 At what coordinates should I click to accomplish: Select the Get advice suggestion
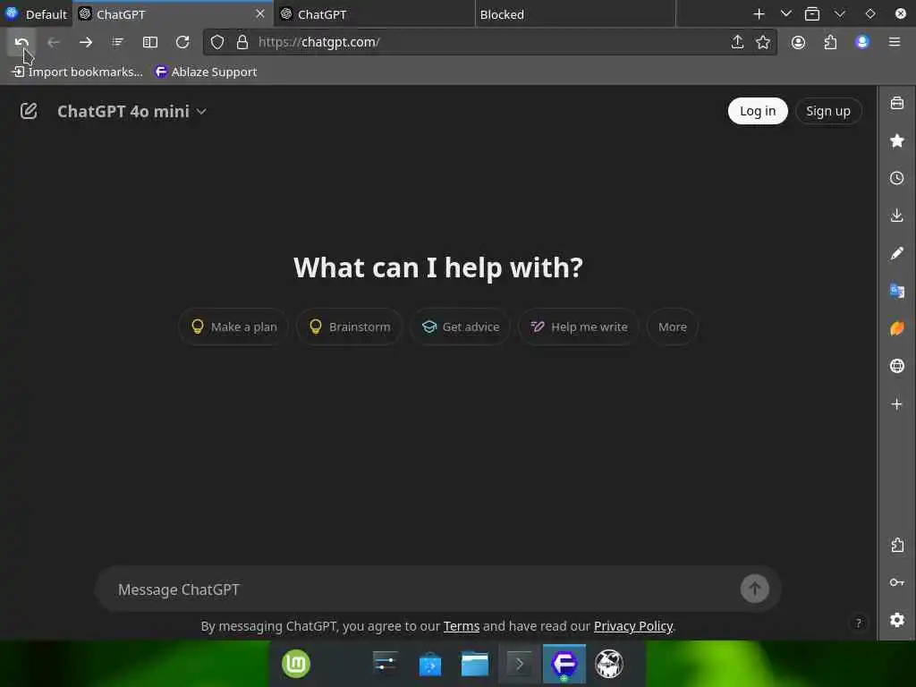461,327
